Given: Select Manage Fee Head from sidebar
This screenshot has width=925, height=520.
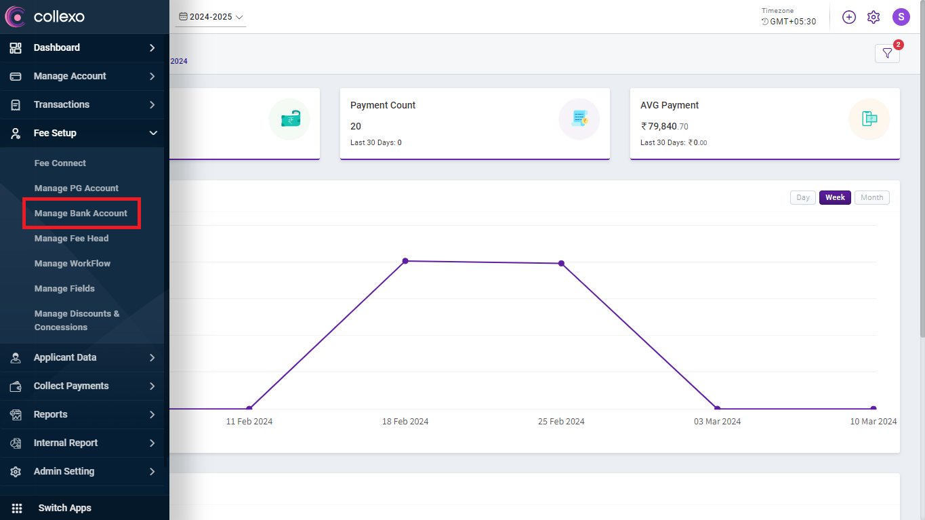Looking at the screenshot, I should (71, 238).
